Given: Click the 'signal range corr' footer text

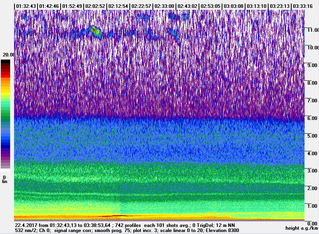Looking at the screenshot, I should pos(73,230).
